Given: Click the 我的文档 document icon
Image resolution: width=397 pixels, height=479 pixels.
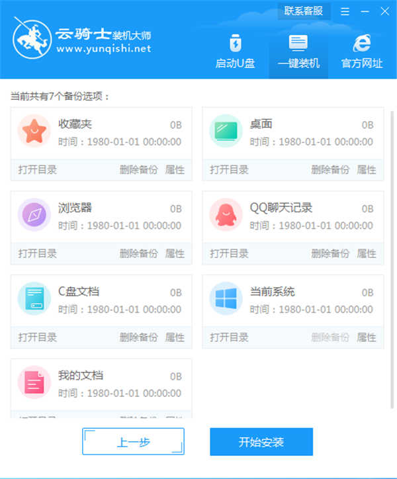Looking at the screenshot, I should coord(34,382).
